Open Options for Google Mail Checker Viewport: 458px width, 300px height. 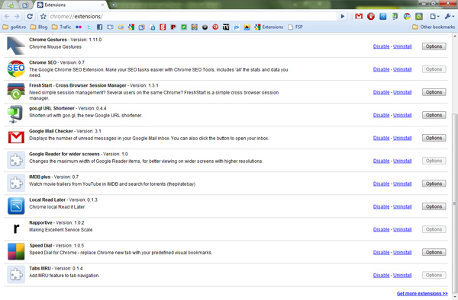434,138
